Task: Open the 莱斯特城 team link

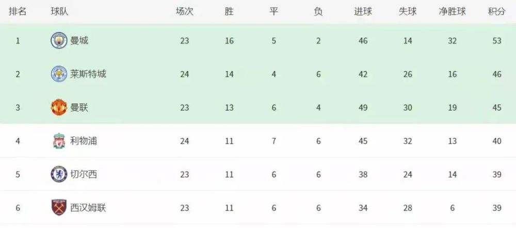Action: coord(88,74)
